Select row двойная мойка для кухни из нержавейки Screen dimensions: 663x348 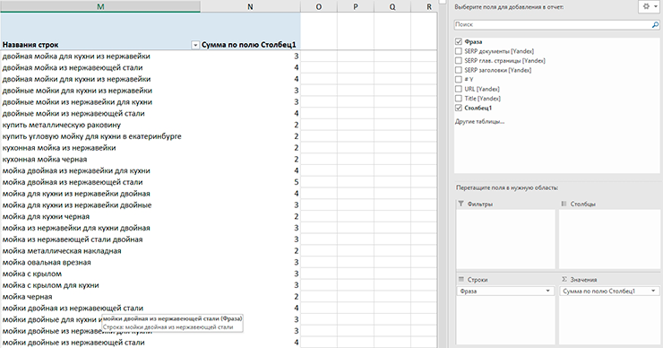pos(76,57)
